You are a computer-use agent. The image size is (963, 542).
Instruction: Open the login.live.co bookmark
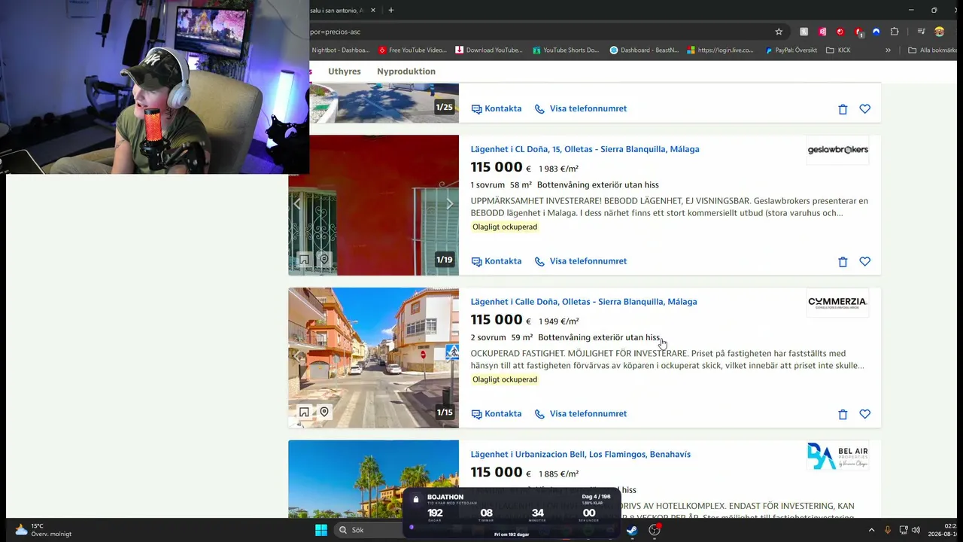click(x=721, y=50)
